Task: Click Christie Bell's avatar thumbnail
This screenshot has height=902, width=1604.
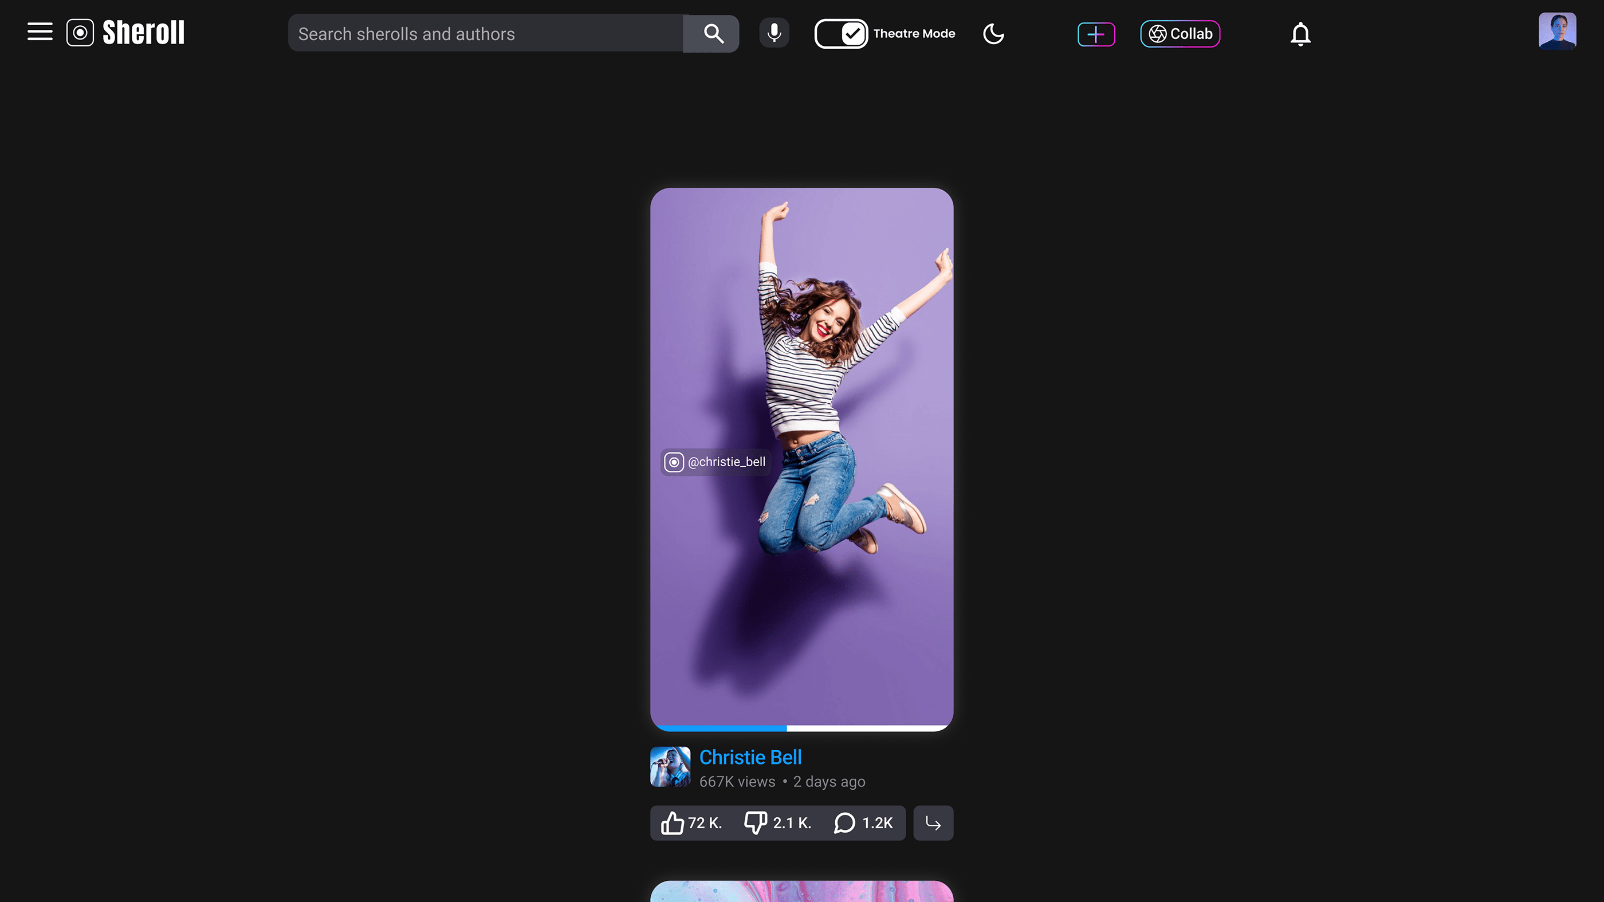Action: click(670, 767)
